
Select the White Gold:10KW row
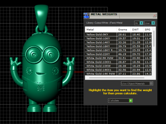coord(118,66)
